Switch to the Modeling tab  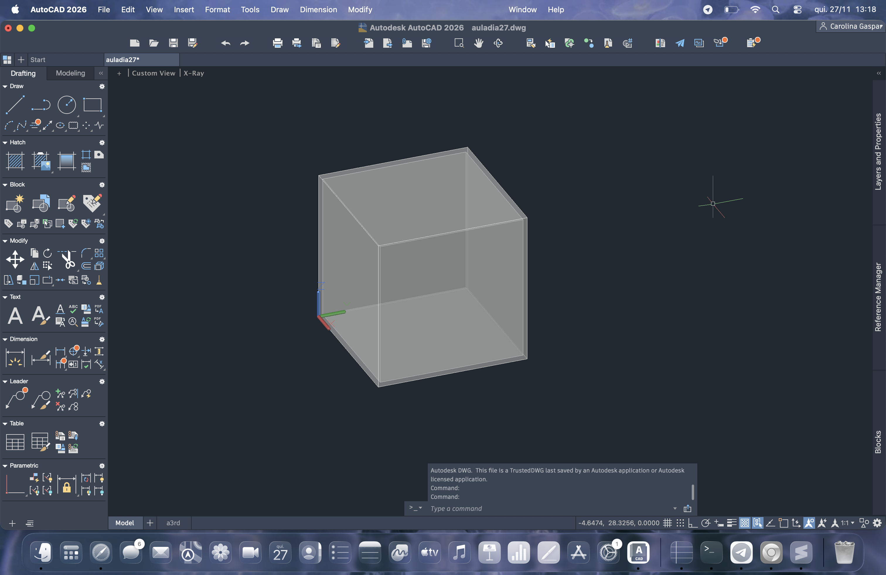70,73
